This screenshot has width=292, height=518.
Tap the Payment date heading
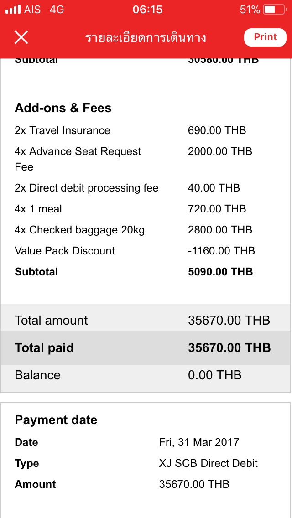click(x=56, y=420)
